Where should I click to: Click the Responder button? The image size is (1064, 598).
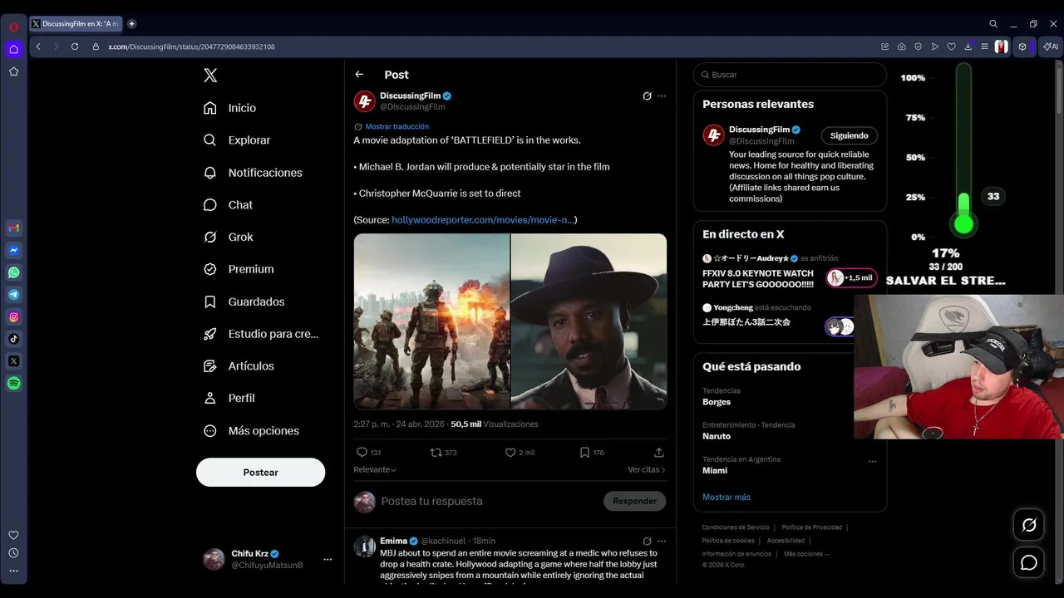(x=634, y=501)
